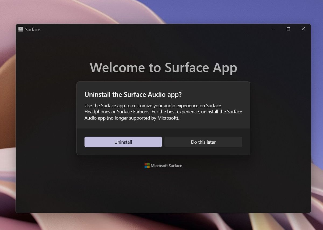Screen dimensions: 323x230
Task: Click the 'Welcome to Surface App' heading
Action: point(163,68)
